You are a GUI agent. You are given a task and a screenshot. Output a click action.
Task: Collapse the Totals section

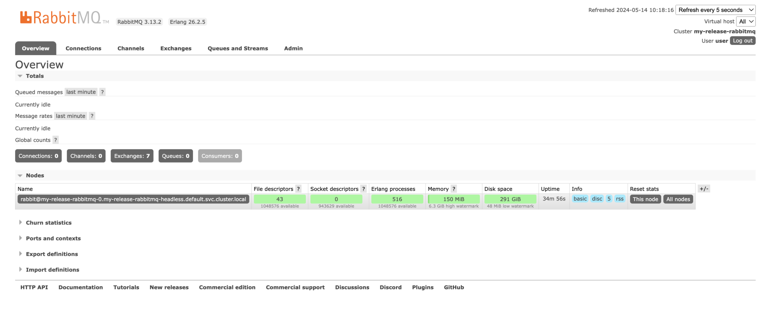(35, 76)
